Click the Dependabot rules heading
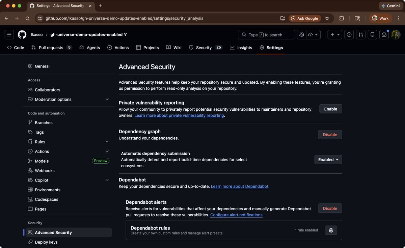 coord(150,228)
